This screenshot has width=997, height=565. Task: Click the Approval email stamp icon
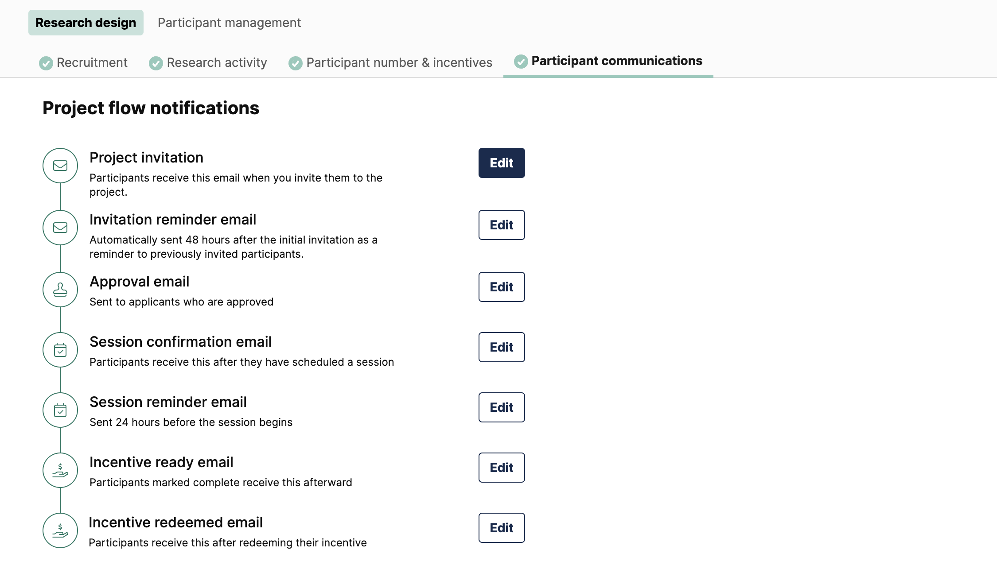pos(60,290)
